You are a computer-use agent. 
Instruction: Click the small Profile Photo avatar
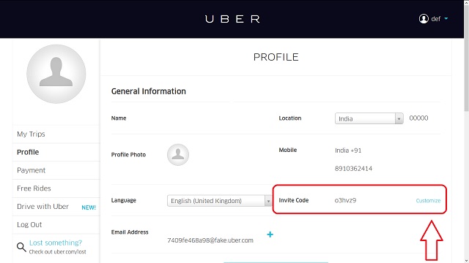coord(178,155)
